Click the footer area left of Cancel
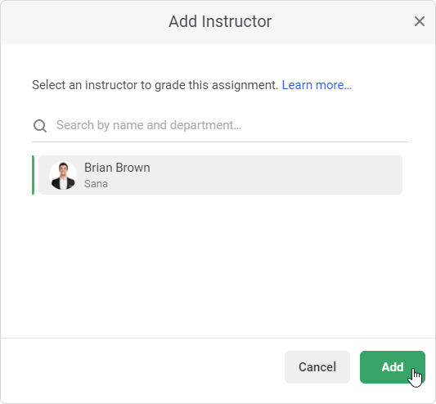The width and height of the screenshot is (436, 404). tap(139, 367)
